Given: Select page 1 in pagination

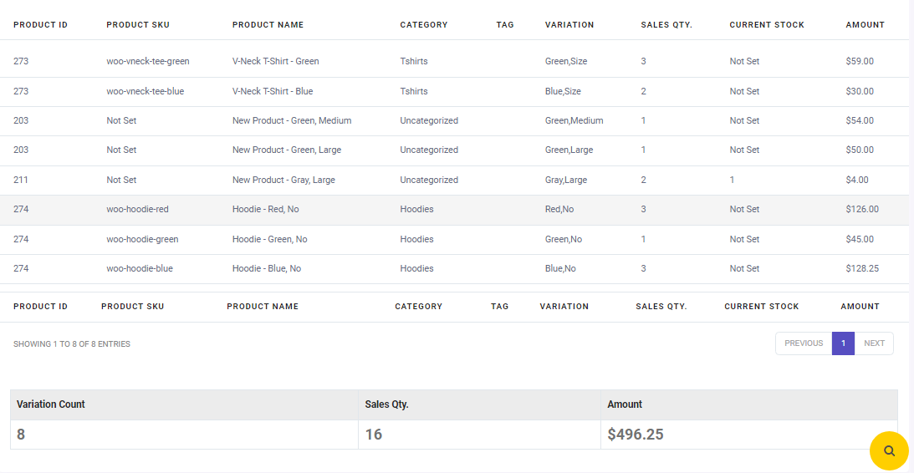Looking at the screenshot, I should point(843,343).
